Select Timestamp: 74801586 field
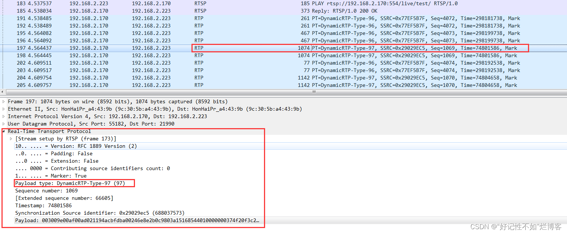The image size is (567, 234). pyautogui.click(x=44, y=205)
